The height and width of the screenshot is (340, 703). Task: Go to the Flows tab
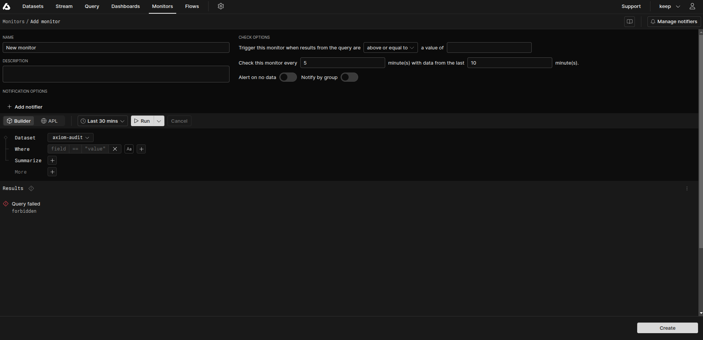[192, 6]
